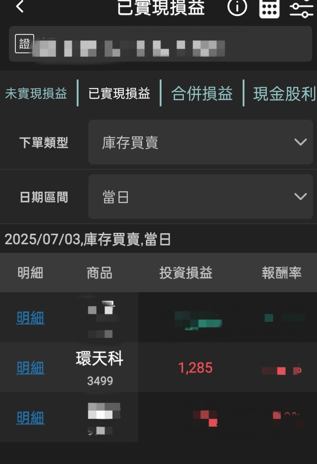Viewport: 317px width, 464px height.
Task: Open 明細 link for 環天科 3499
Action: 30,368
